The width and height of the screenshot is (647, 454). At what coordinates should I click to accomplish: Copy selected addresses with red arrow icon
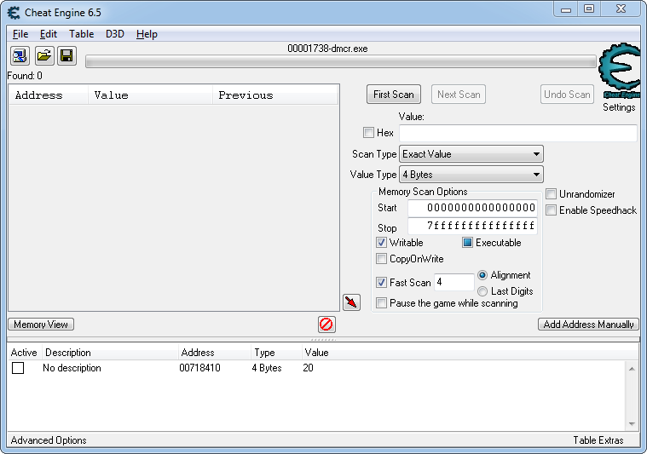(351, 302)
